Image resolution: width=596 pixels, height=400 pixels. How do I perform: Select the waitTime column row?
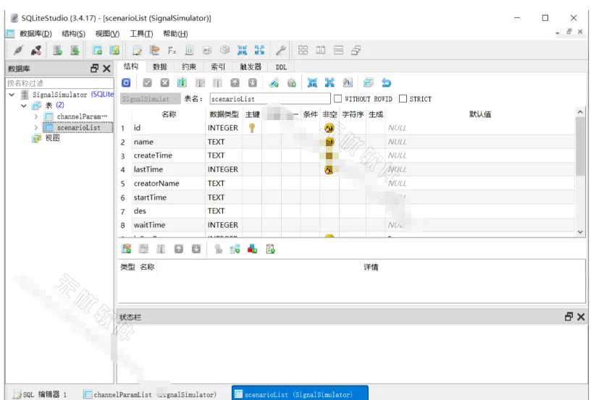(x=346, y=225)
